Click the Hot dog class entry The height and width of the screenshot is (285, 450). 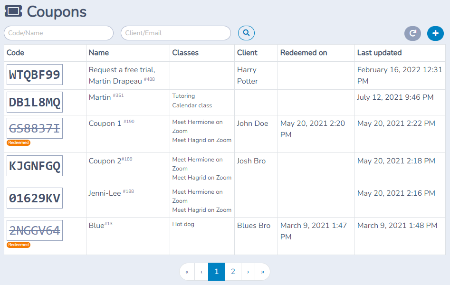click(x=183, y=224)
